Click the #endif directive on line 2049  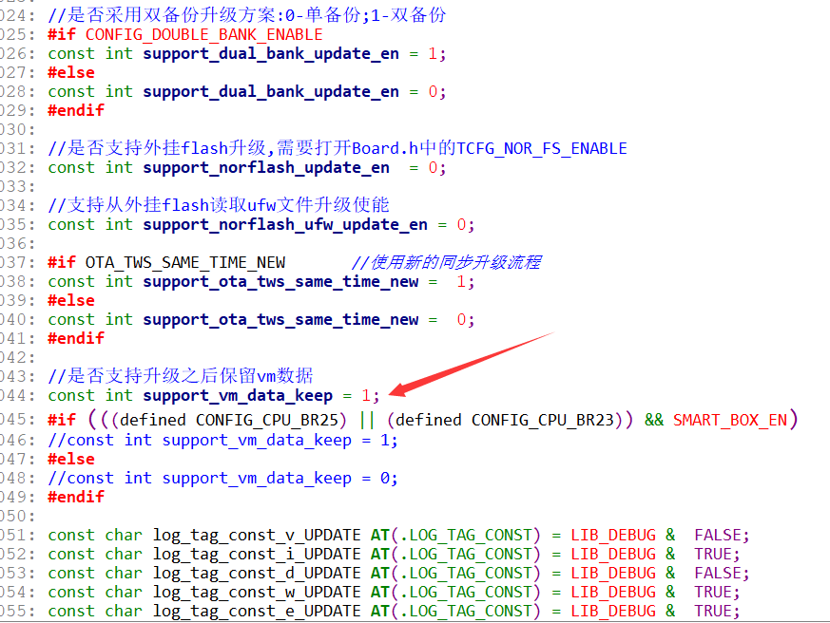coord(75,497)
